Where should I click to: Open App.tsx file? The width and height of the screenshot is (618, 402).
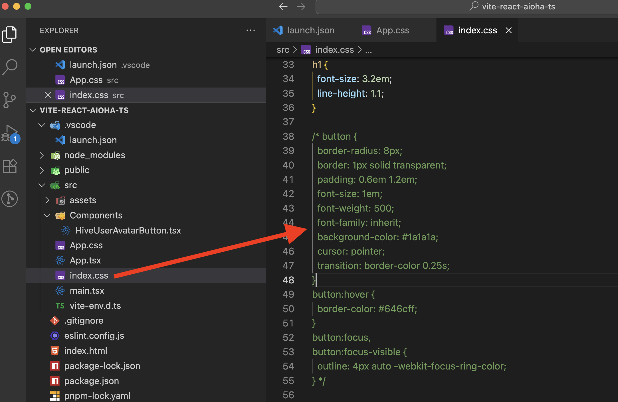146,260
